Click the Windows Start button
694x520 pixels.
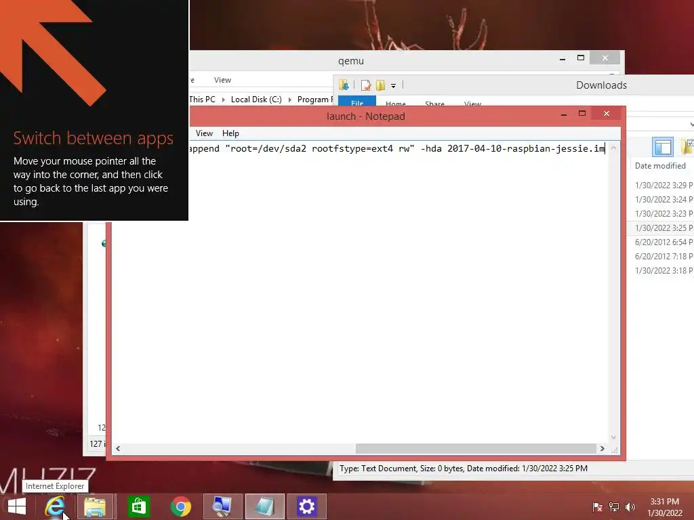[17, 506]
